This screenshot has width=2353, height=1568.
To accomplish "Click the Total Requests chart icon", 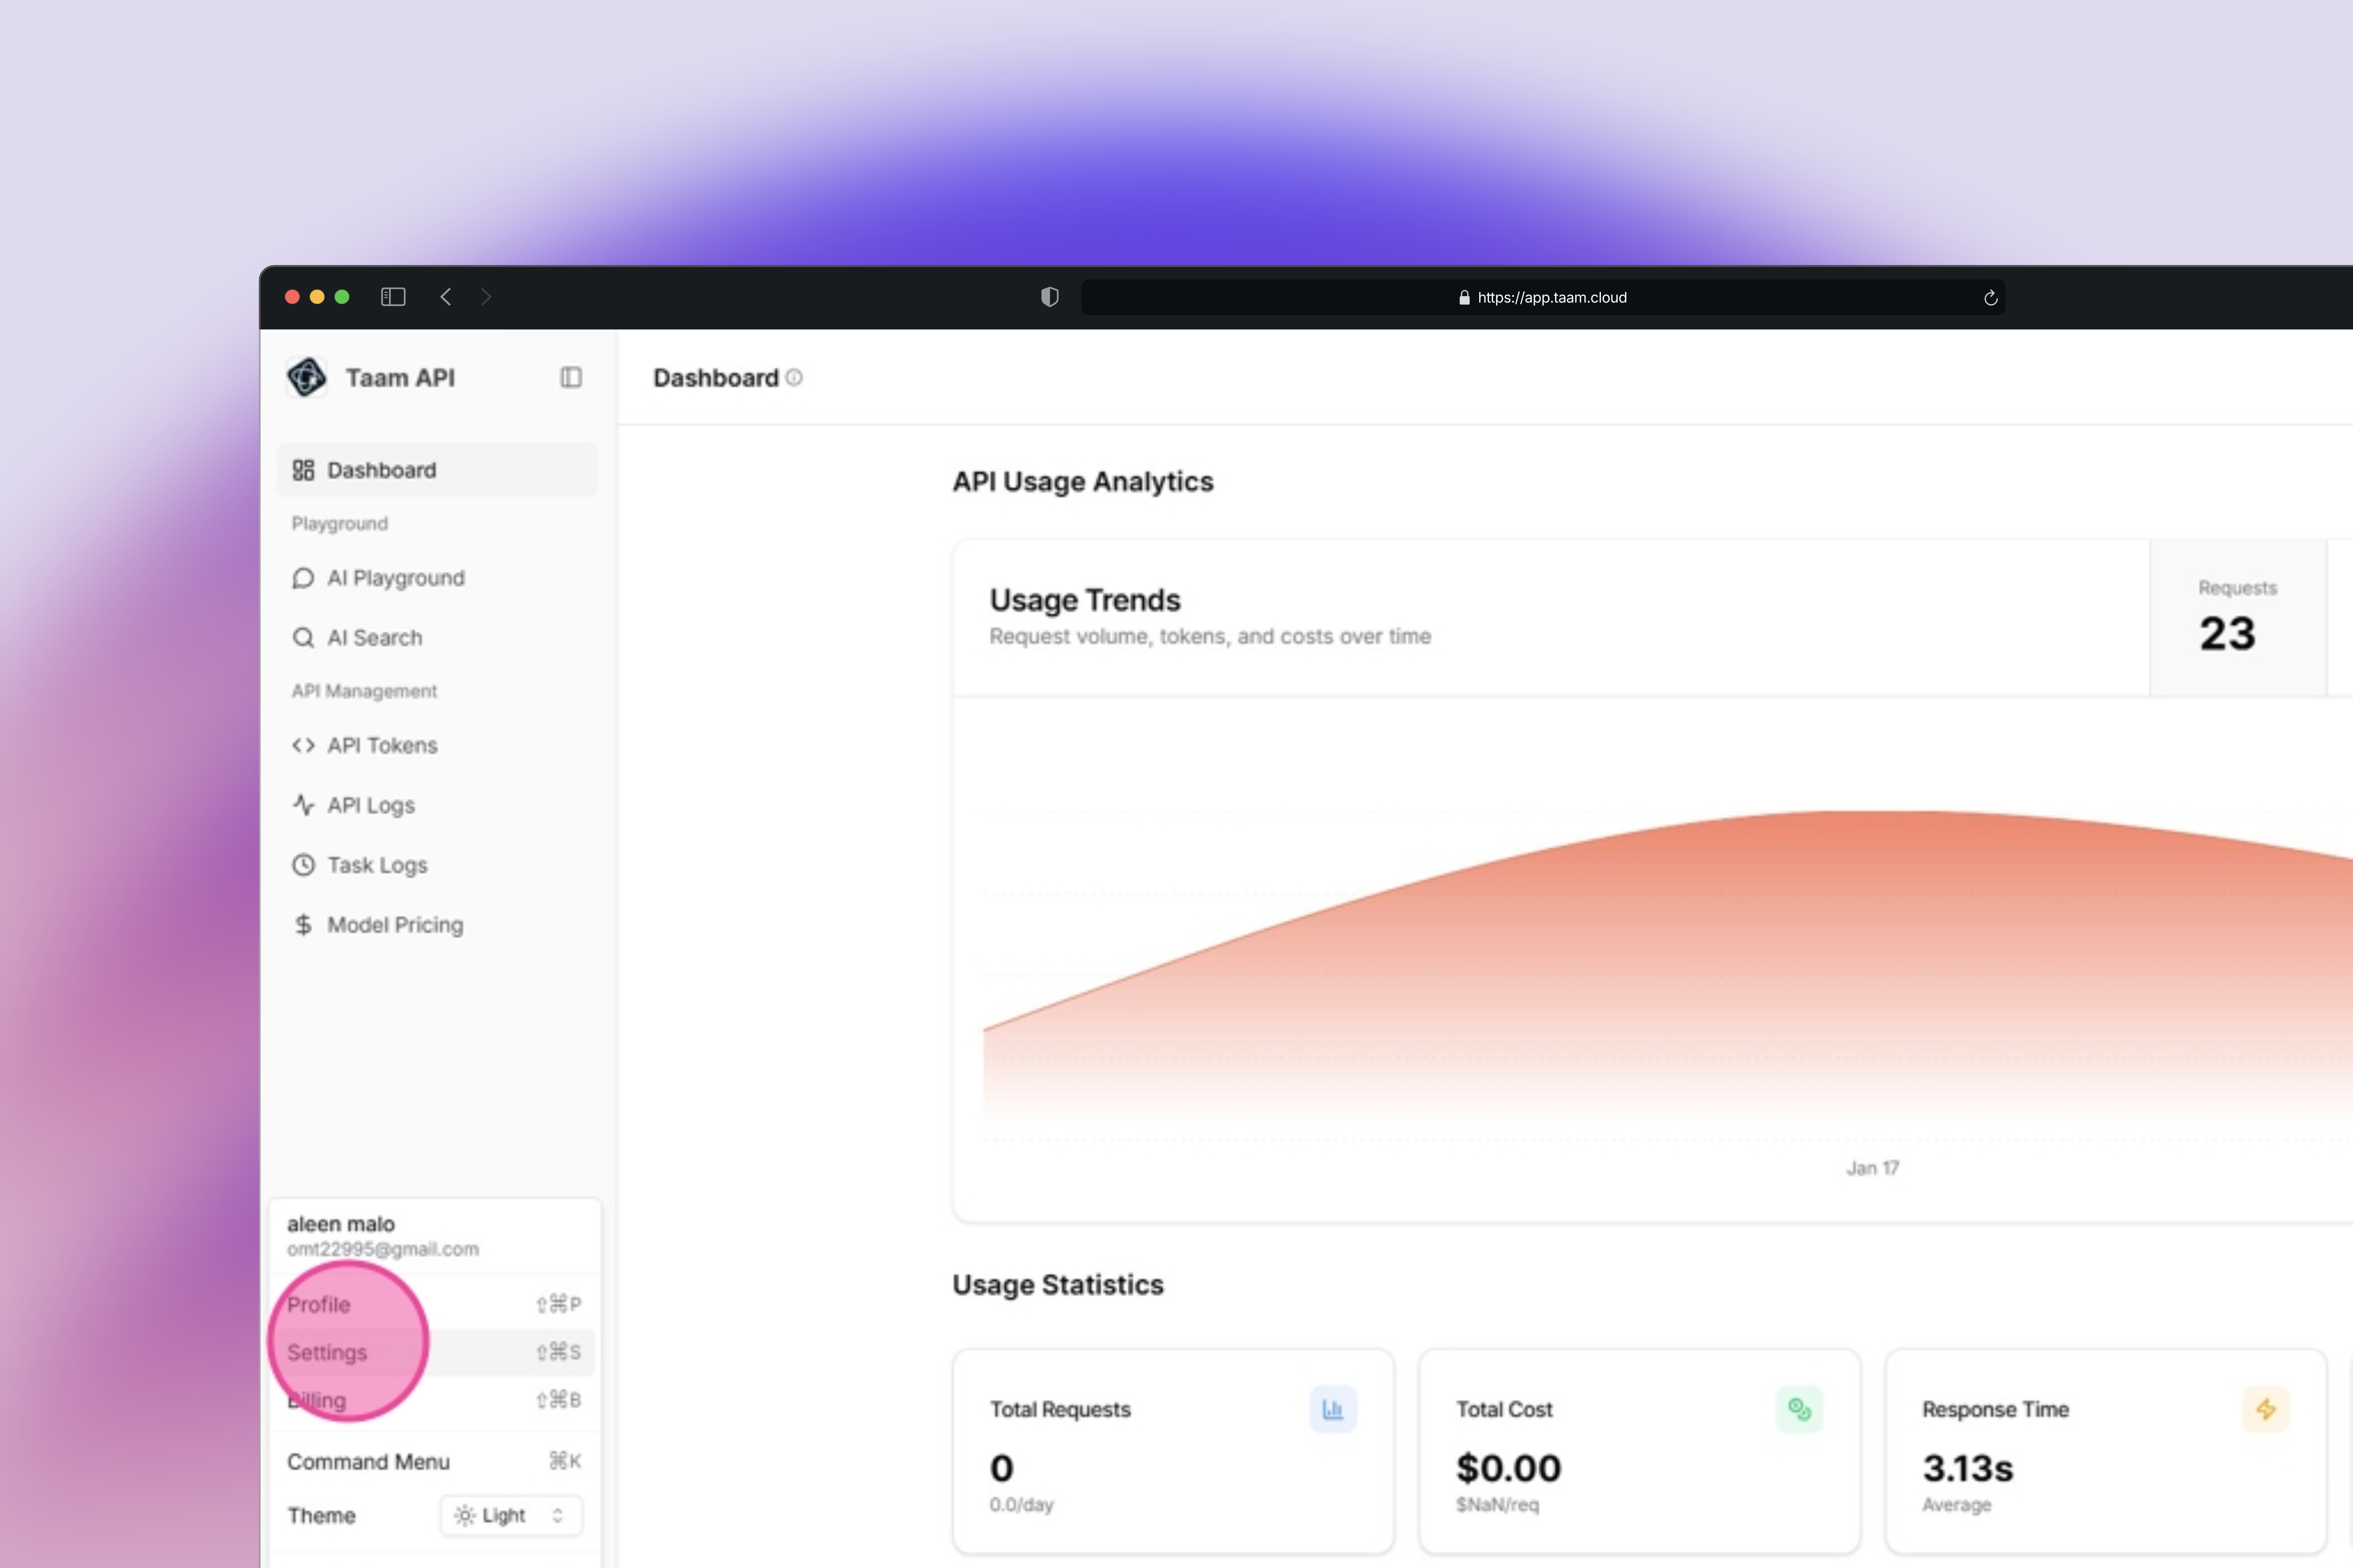I will click(x=1333, y=1410).
